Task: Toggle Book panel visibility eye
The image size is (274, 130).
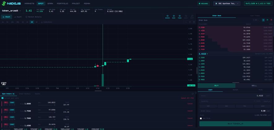Action: coord(174,17)
